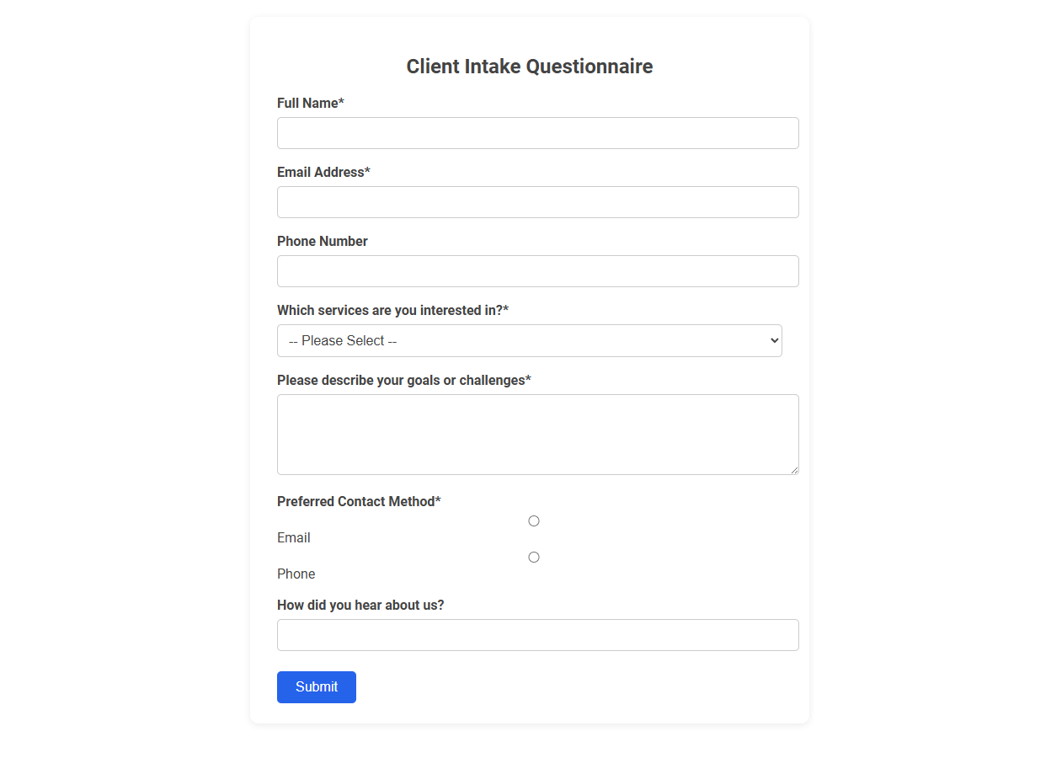Image resolution: width=1051 pixels, height=774 pixels.
Task: Expand the '-- Please Select --' combo box
Action: (529, 340)
